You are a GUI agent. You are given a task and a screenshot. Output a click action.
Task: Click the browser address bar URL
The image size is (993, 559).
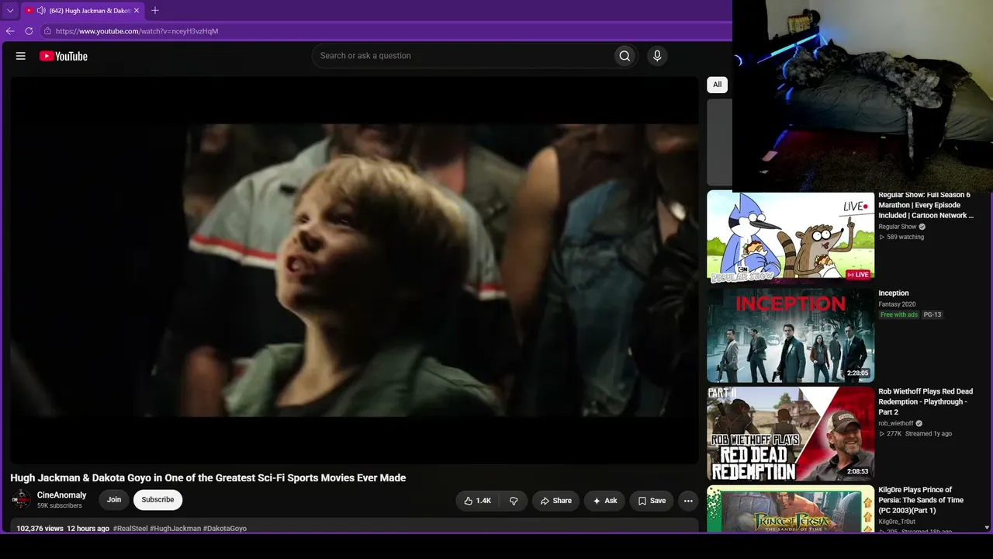(137, 31)
